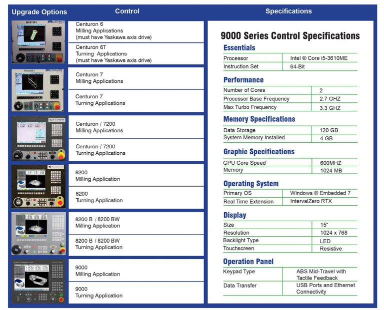Screen dimensions: 384x310
Task: Click the 1024 MB graphics memory value
Action: 331,171
